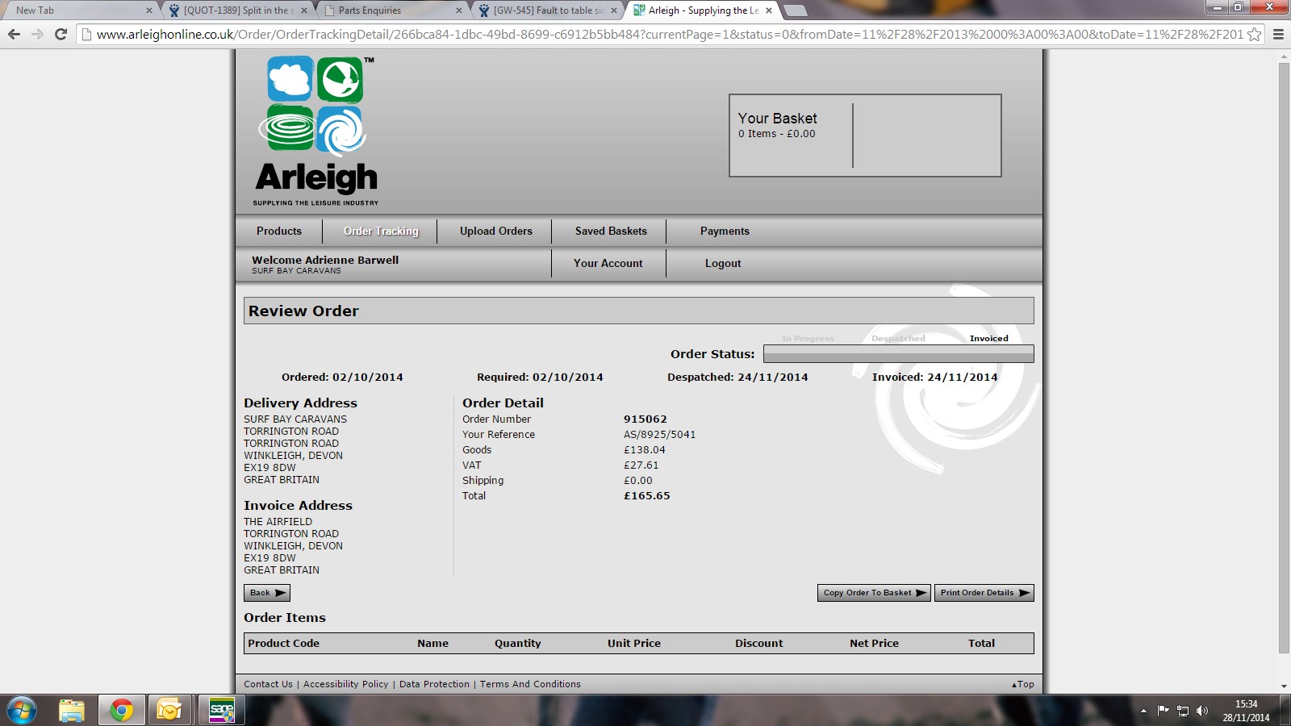The height and width of the screenshot is (726, 1291).
Task: Click the browser forward arrow
Action: click(37, 34)
